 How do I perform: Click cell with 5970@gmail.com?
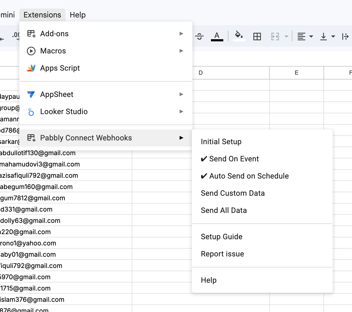[66, 277]
